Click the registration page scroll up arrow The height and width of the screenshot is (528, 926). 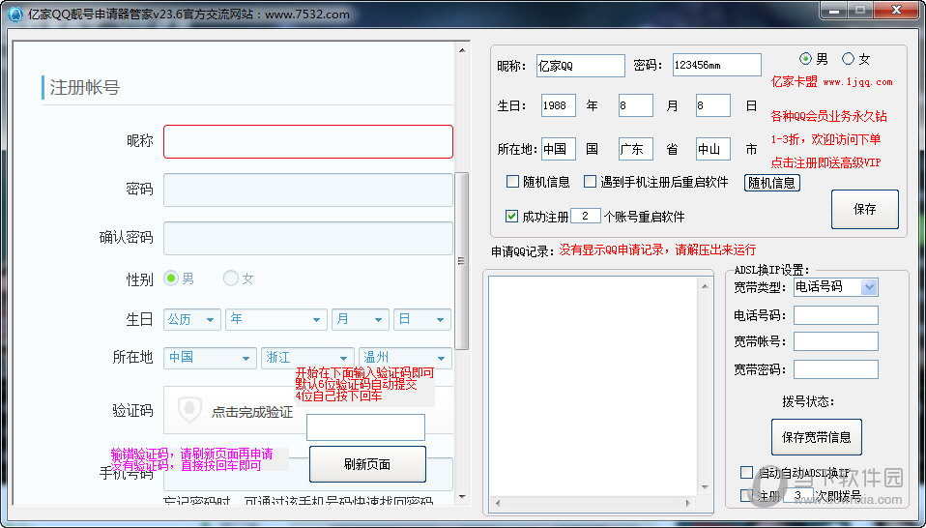point(461,51)
